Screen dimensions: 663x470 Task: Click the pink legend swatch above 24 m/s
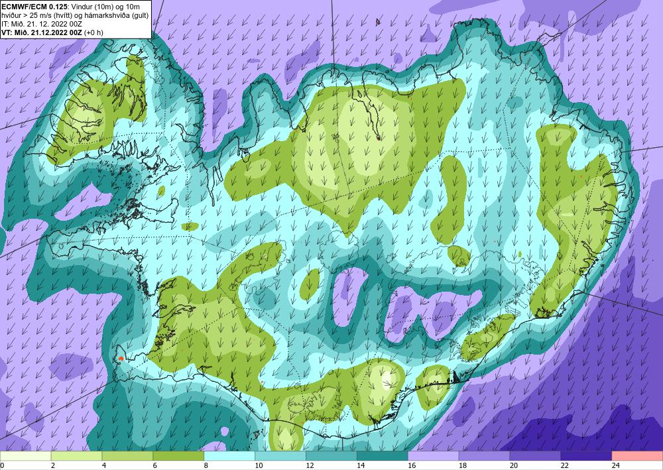pyautogui.click(x=637, y=457)
